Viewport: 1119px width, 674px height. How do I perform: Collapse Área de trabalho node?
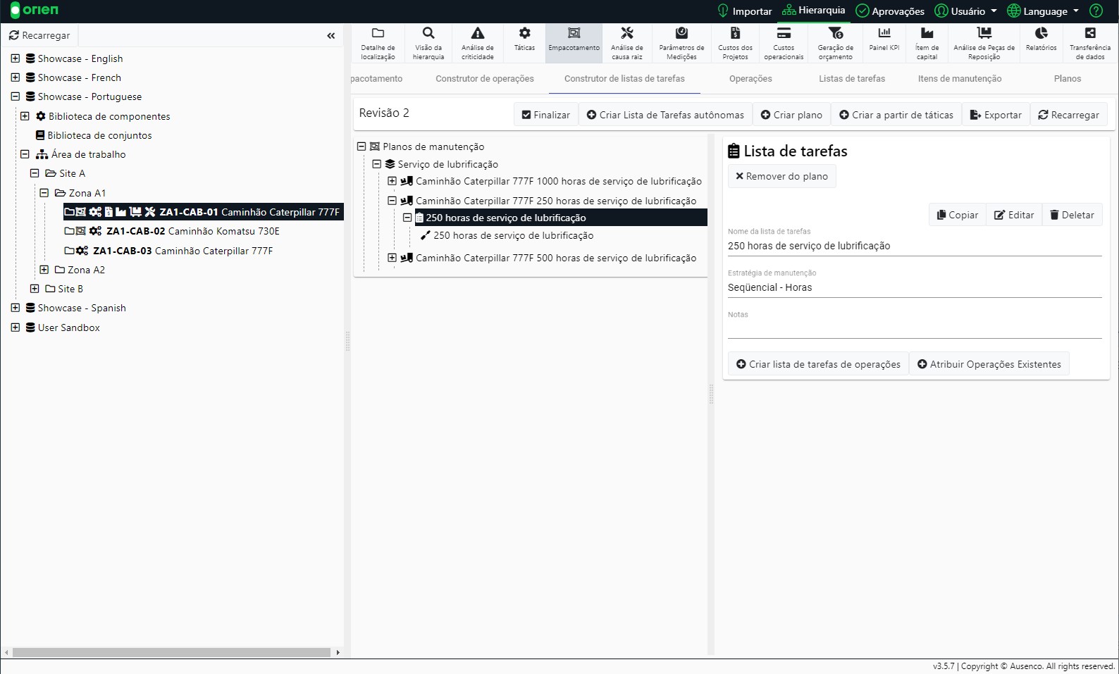(25, 154)
